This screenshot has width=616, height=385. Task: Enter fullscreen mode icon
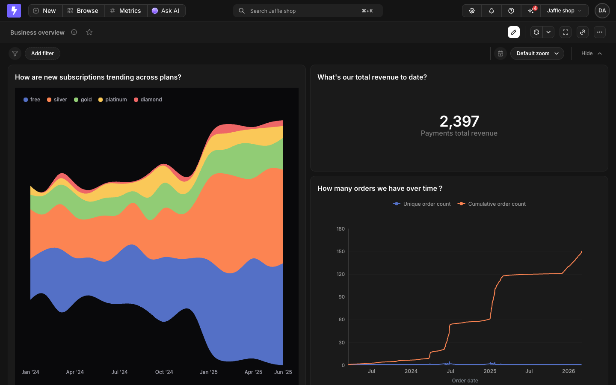[x=566, y=32]
